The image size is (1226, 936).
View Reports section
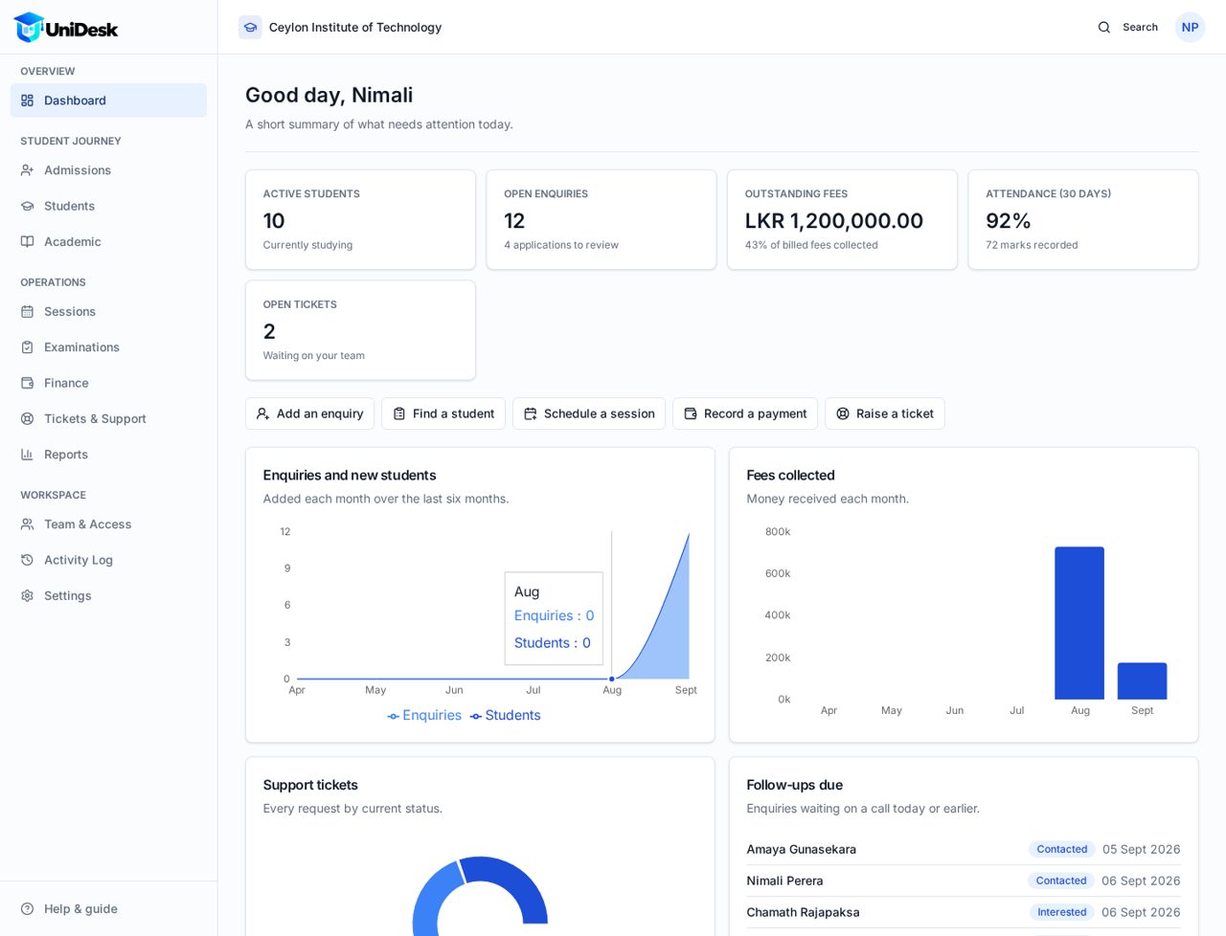108,455
